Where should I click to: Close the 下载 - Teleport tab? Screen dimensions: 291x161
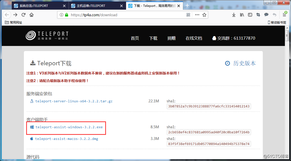(x=179, y=6)
